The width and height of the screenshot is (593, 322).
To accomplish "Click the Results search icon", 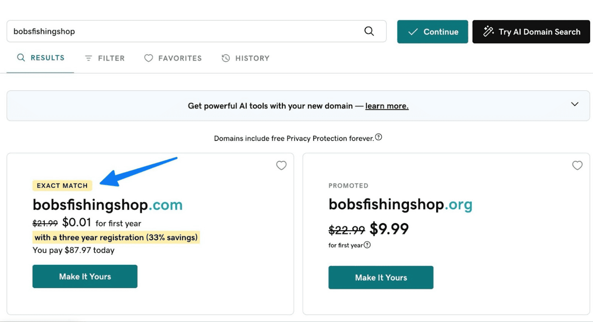I will click(21, 58).
